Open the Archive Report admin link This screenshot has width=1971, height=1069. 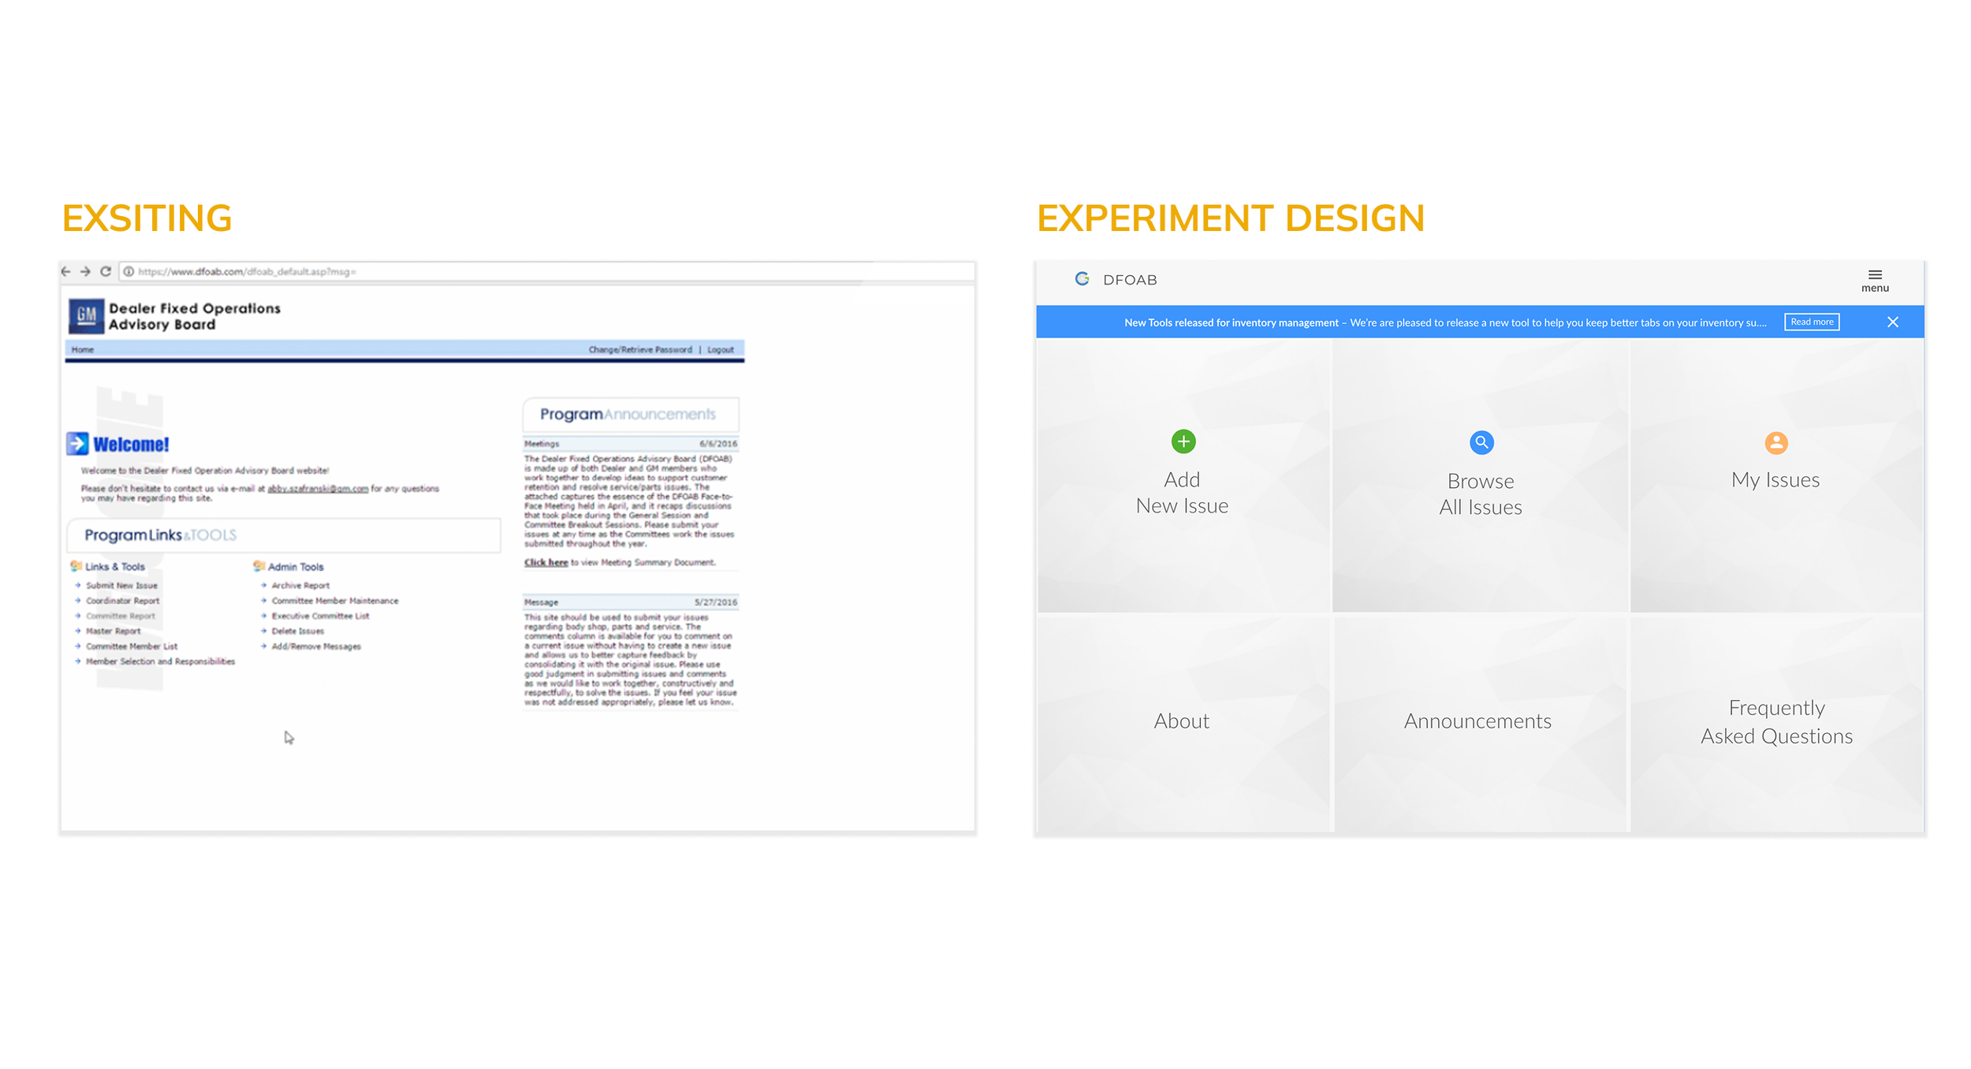click(300, 586)
